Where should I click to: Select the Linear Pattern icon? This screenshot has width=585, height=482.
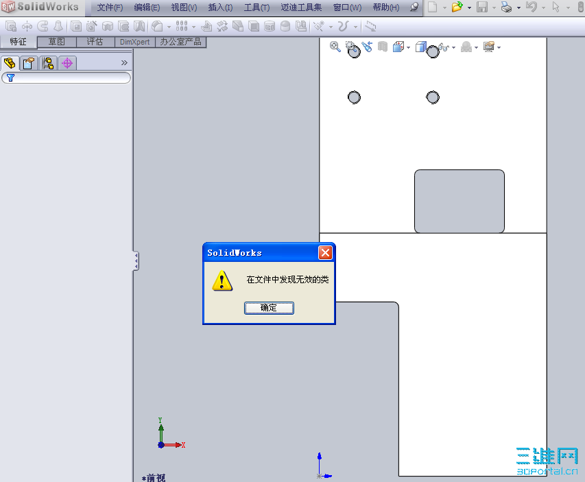pyautogui.click(x=182, y=26)
